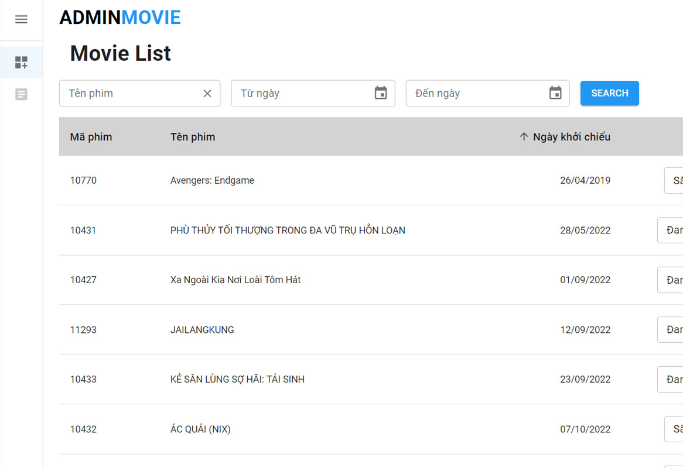683x468 pixels.
Task: Clear the Tên phim search box with the X
Action: tap(207, 93)
